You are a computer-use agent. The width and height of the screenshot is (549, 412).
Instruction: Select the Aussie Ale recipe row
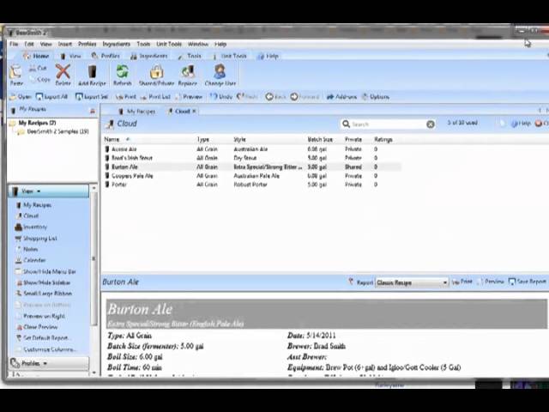251,149
